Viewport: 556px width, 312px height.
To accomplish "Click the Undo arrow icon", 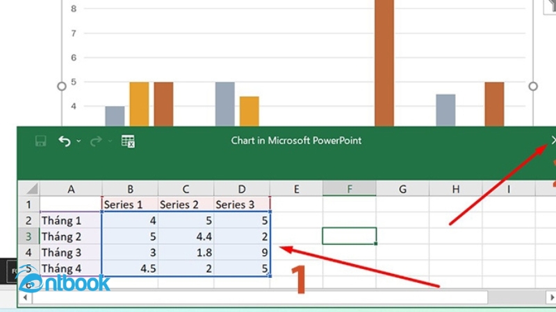I will click(65, 141).
